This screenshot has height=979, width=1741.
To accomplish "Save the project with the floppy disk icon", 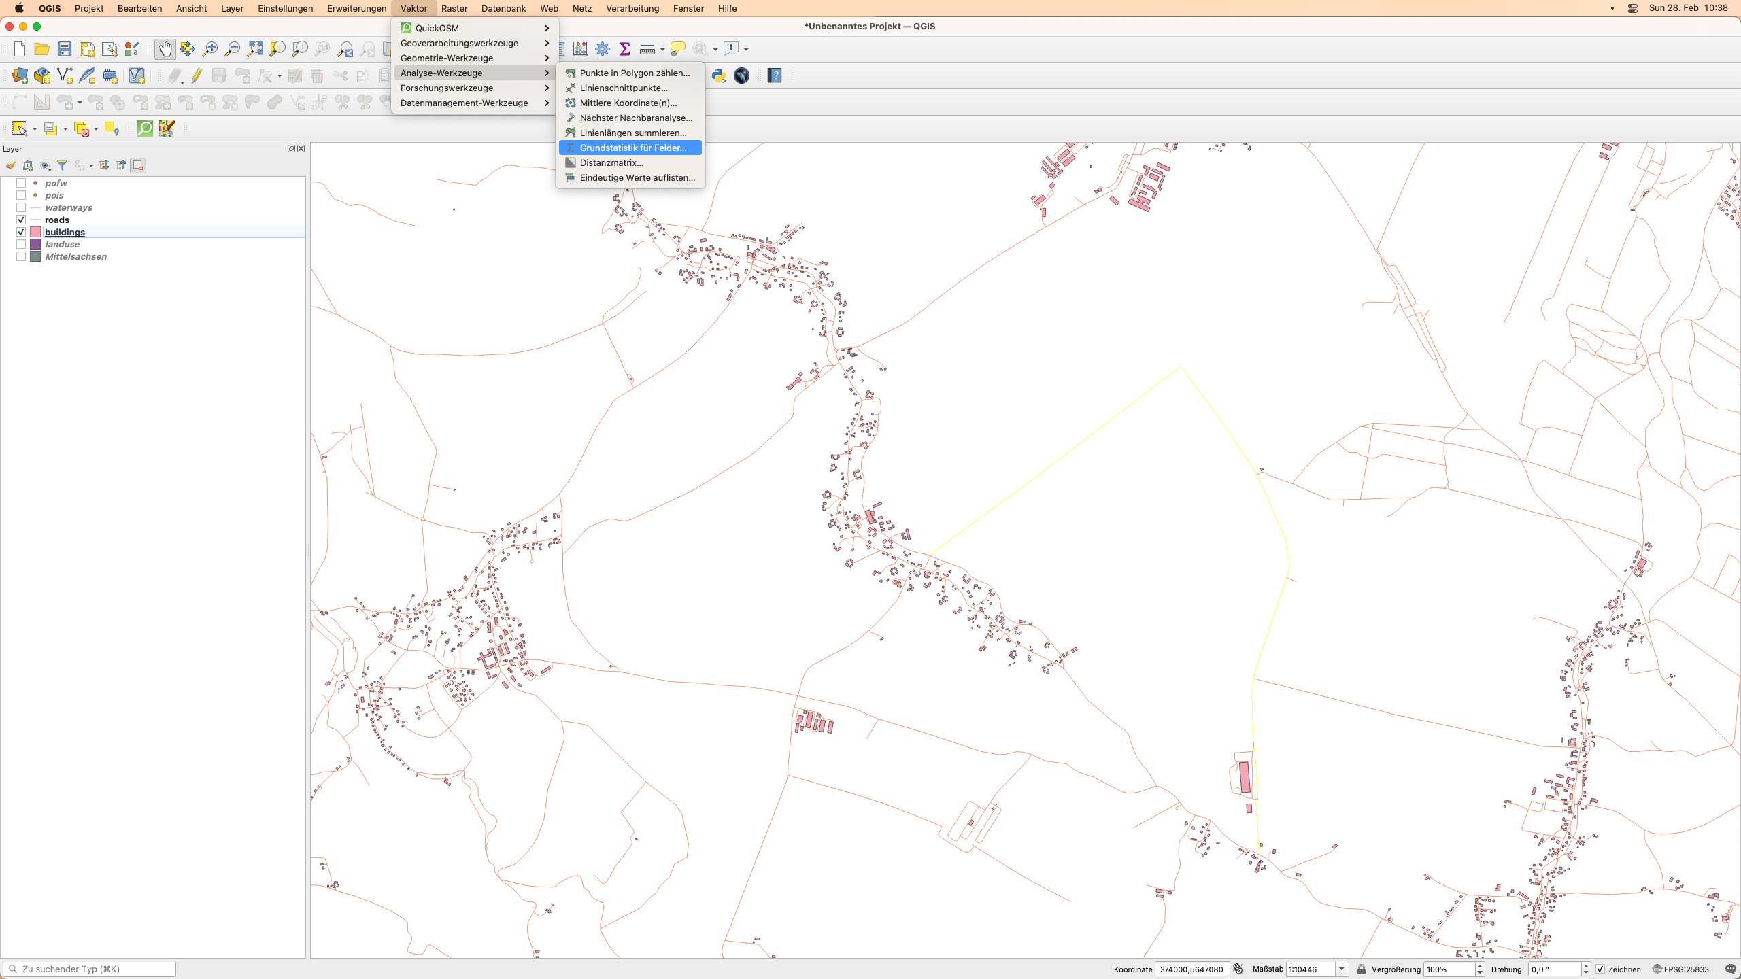I will [x=65, y=49].
